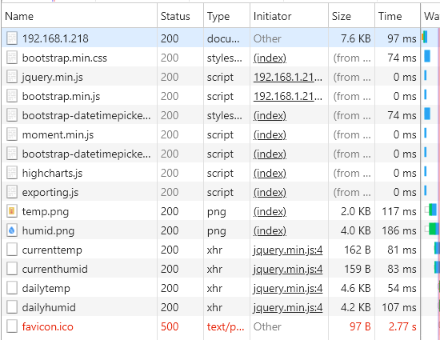Select the dailytemp xhr request name

tap(46, 289)
